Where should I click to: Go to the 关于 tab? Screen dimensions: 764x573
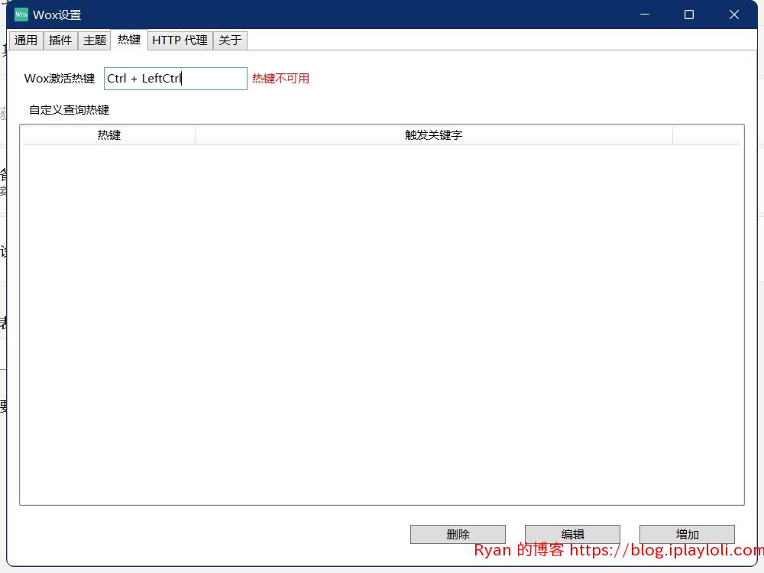coord(230,40)
